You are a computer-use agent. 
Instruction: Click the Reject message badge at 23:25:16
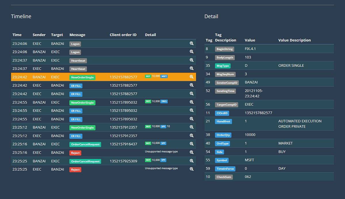tap(75, 153)
